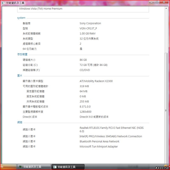Screen dimensions: 170x170
Task: Select the 1280x800 resolution value
Action: point(86,112)
